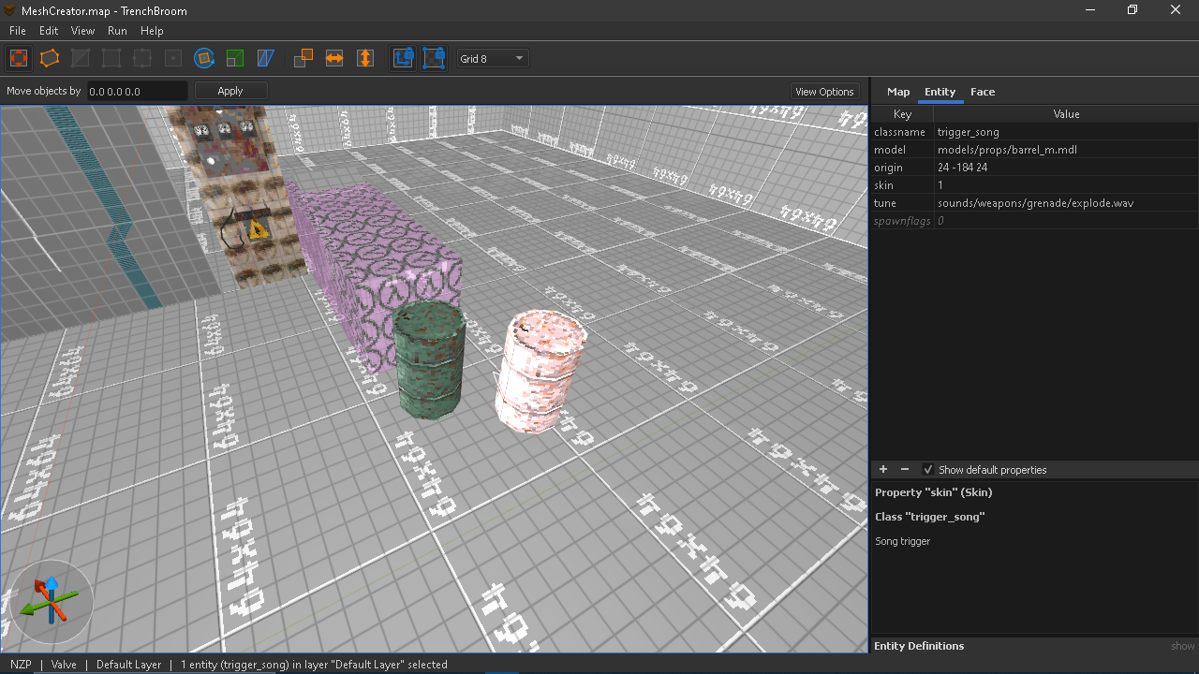Activate the Rotate tool

204,58
